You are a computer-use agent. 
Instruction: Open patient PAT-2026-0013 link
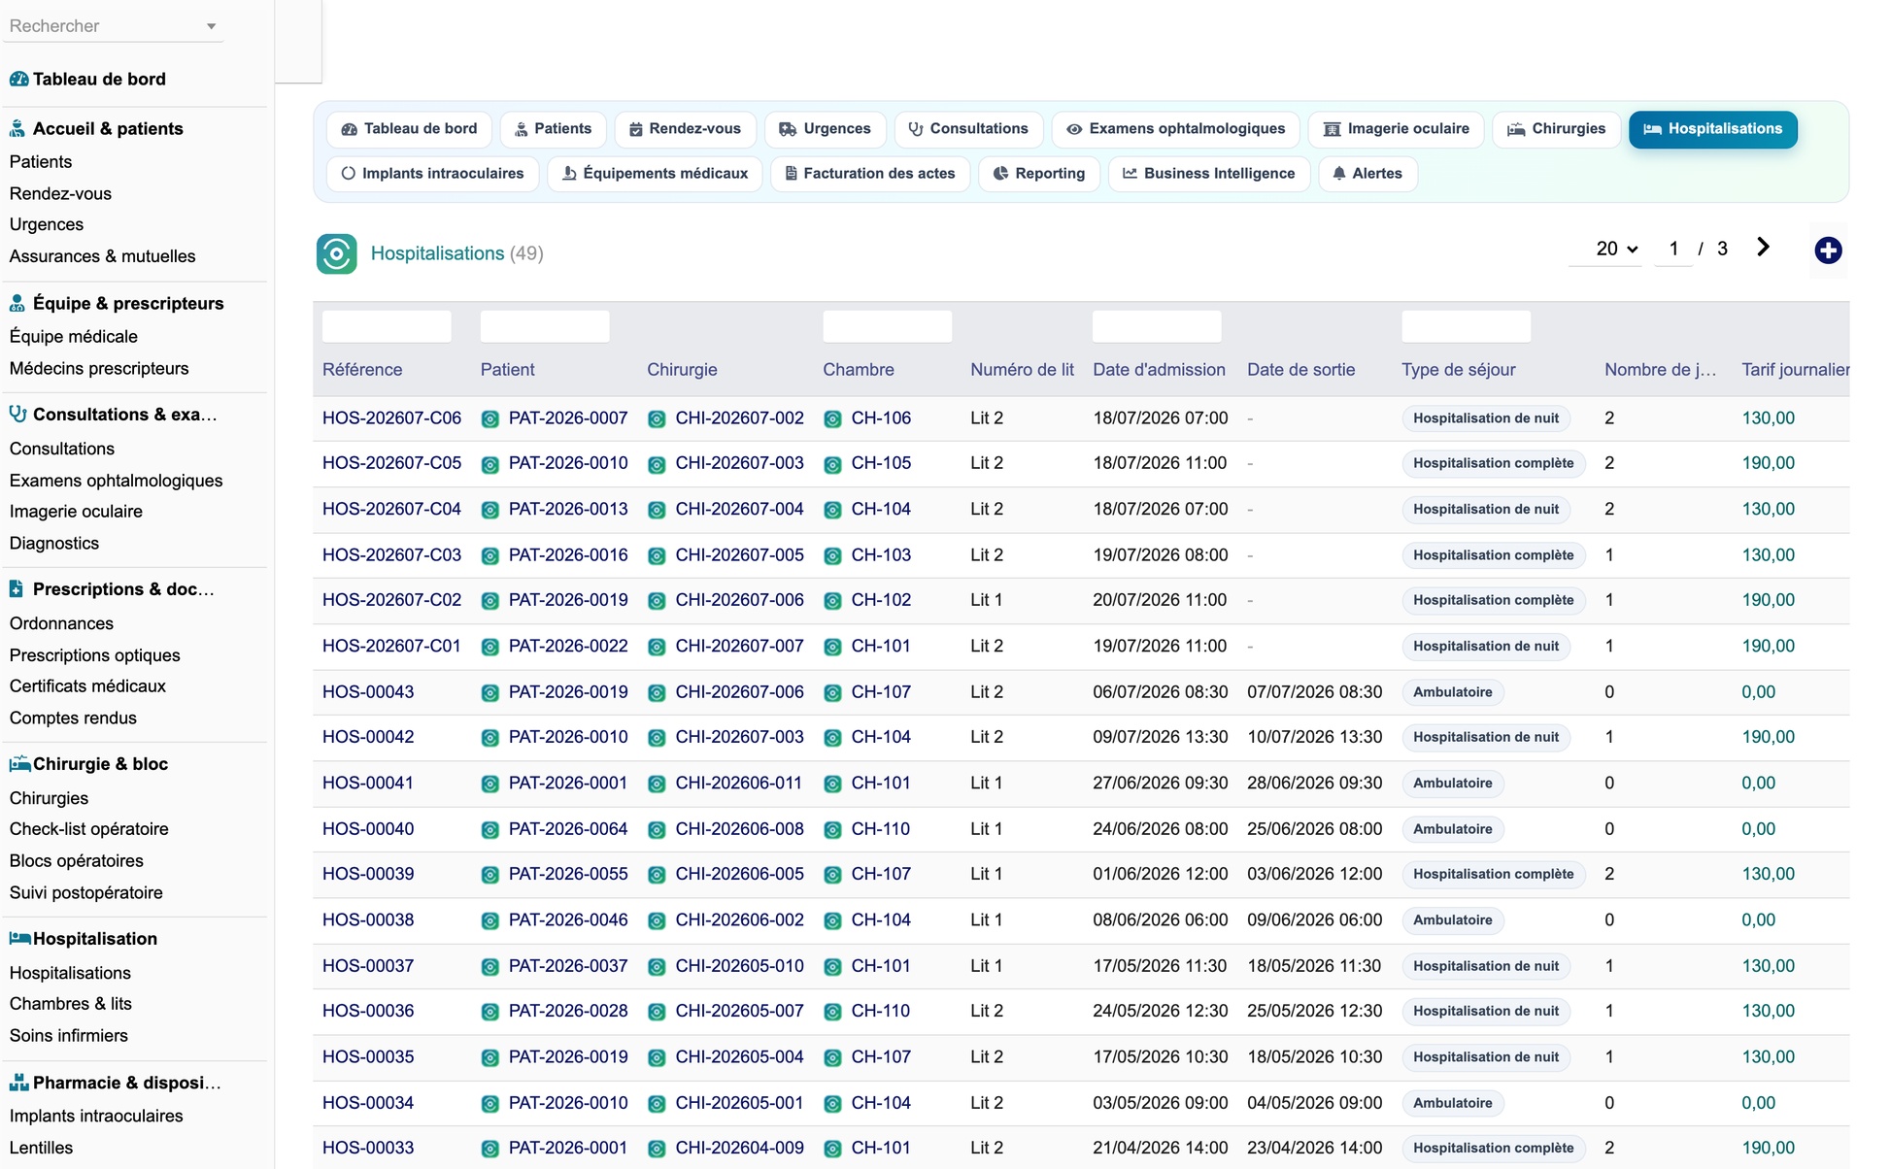coord(568,509)
